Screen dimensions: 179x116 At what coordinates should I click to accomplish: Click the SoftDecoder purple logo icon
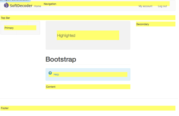[6, 5]
